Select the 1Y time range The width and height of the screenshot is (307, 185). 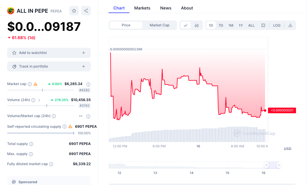(241, 25)
